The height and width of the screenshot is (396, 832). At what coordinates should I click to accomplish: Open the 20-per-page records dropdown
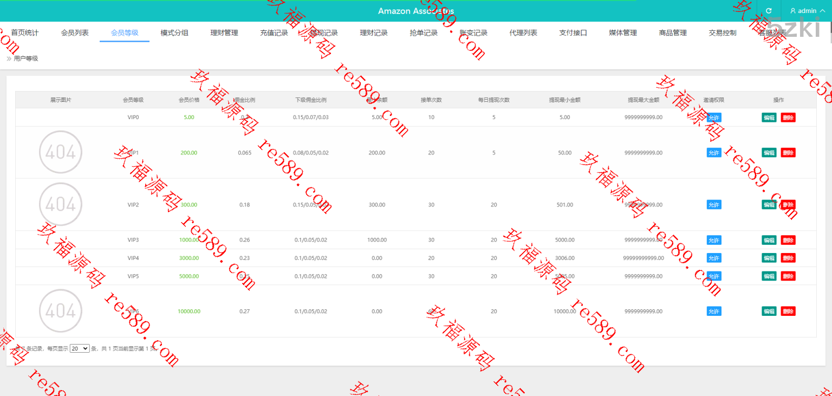coord(79,348)
